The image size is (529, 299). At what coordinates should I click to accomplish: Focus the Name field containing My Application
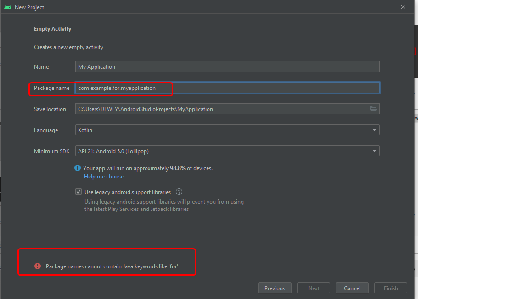pos(227,67)
